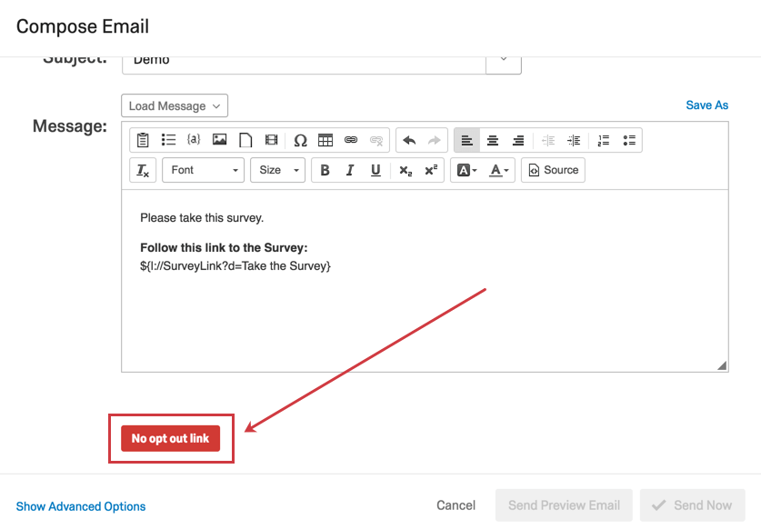Open the Size dropdown
761x529 pixels.
coord(277,170)
